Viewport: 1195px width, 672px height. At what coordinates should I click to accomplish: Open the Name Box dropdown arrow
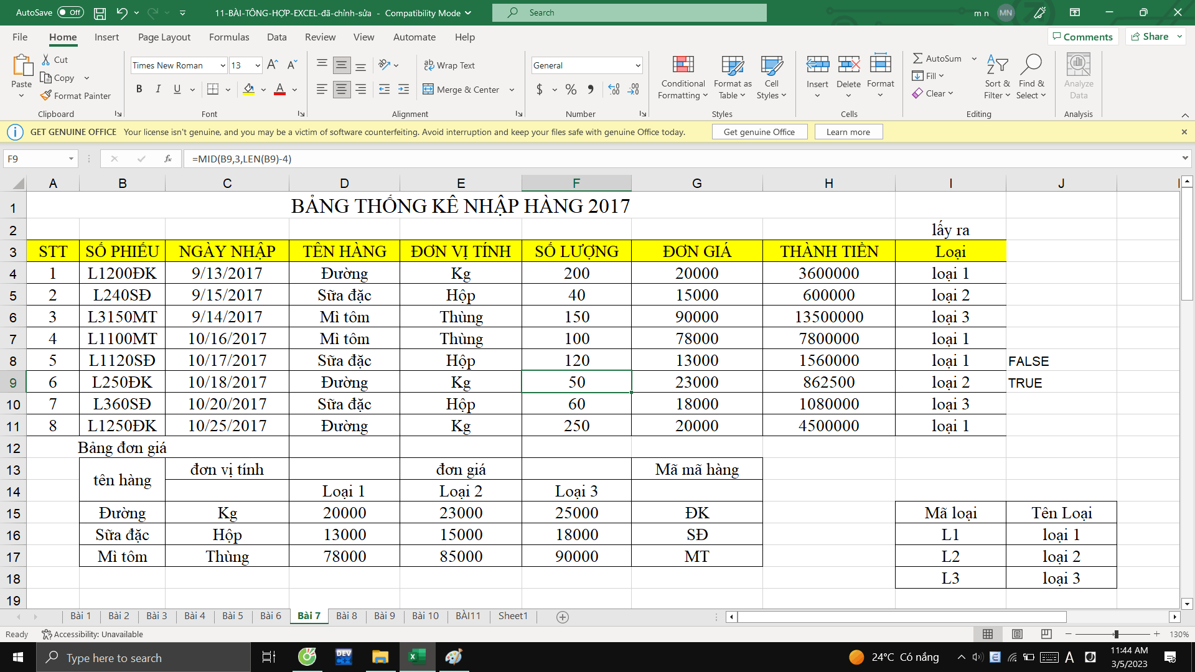(x=71, y=159)
